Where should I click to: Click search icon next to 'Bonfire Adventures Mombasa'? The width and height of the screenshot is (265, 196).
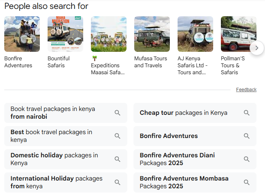tap(247, 182)
